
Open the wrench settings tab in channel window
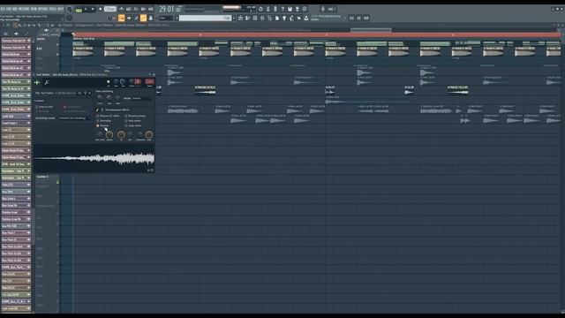click(47, 82)
